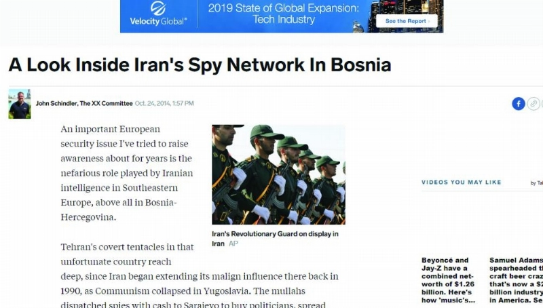
Task: Click the AP photo credit
Action: point(233,244)
